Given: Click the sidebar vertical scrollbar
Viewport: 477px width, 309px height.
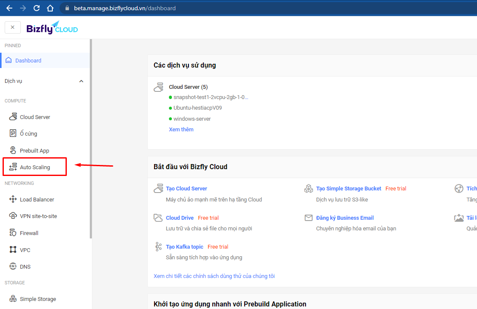Looking at the screenshot, I should [x=91, y=139].
